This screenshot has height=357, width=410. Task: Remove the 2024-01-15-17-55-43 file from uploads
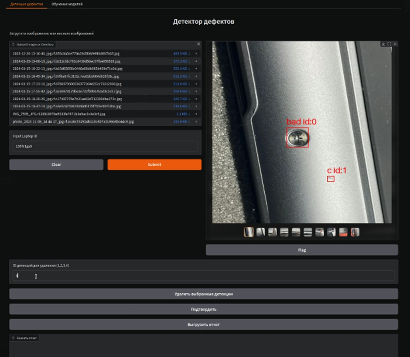tap(196, 91)
